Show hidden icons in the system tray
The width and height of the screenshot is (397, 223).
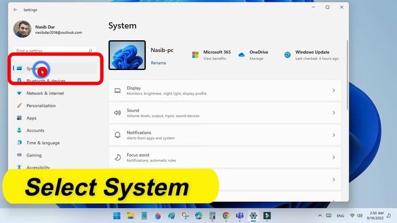click(320, 216)
